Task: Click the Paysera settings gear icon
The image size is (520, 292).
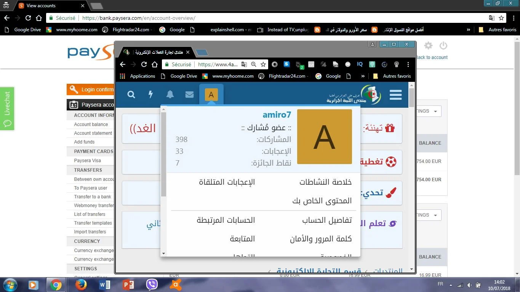Action: click(429, 46)
